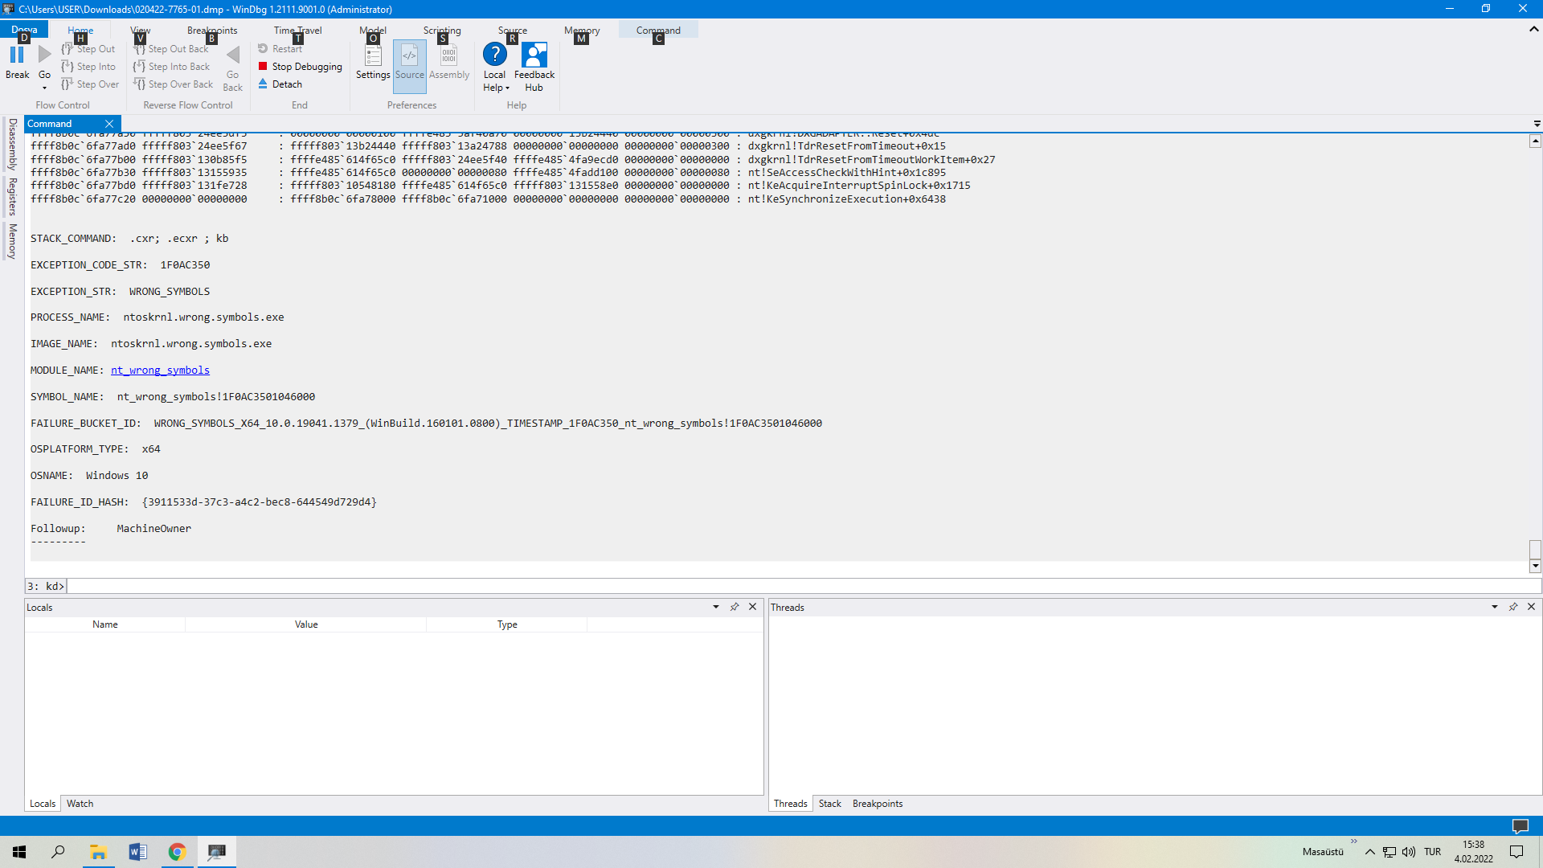Detach the debugger from the target
The height and width of the screenshot is (868, 1543).
(280, 84)
